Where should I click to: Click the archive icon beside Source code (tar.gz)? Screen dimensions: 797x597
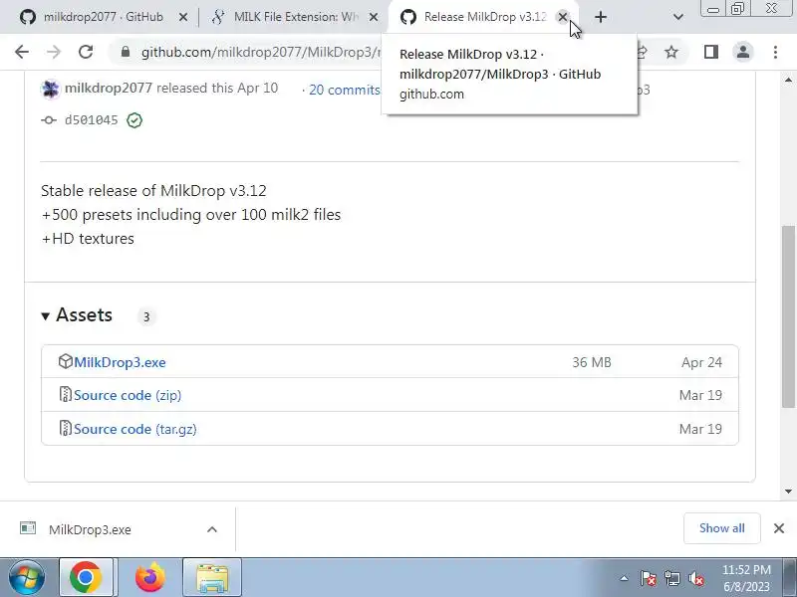66,428
